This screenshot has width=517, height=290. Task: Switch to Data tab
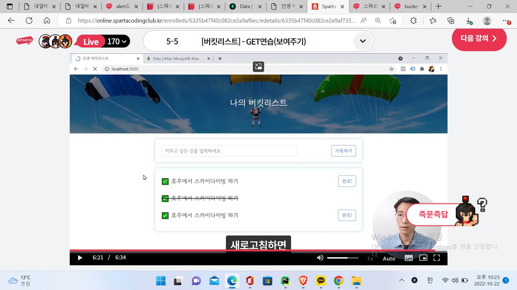(246, 6)
